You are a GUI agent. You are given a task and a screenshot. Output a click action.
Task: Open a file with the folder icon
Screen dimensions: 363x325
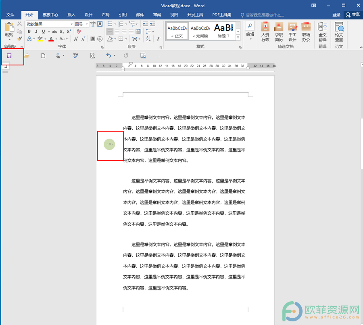point(26,56)
